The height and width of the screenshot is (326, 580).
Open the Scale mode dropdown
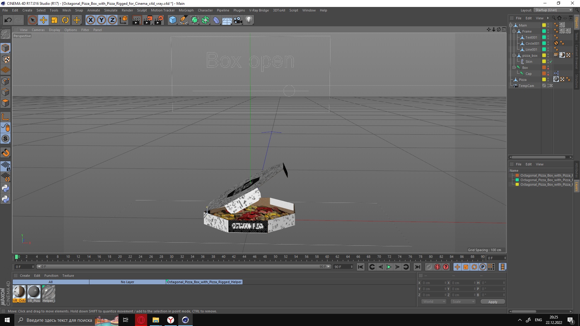coord(463,302)
